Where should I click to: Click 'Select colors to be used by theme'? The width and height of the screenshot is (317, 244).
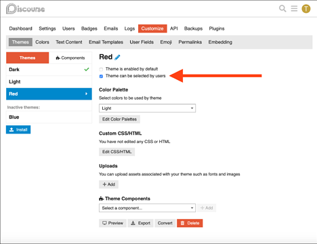130,98
